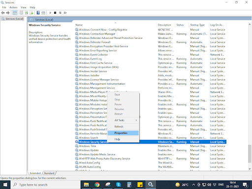252x189 pixels.
Task: Click the Stop Service square icon
Action: click(x=55, y=13)
